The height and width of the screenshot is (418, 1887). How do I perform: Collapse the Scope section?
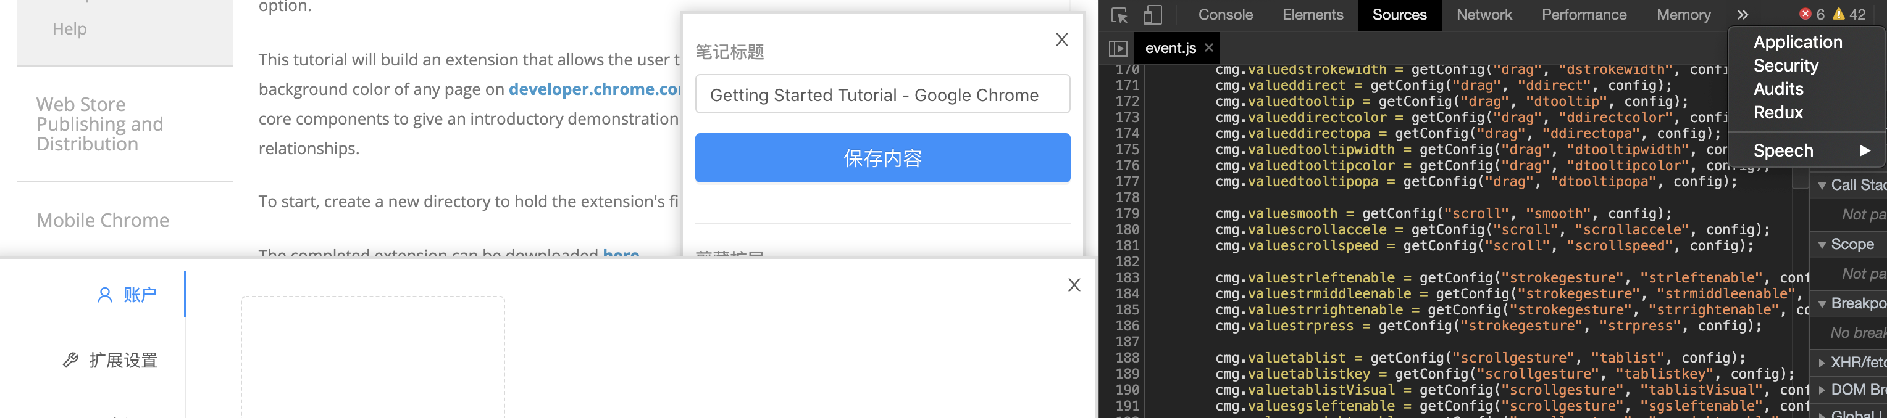(1823, 244)
